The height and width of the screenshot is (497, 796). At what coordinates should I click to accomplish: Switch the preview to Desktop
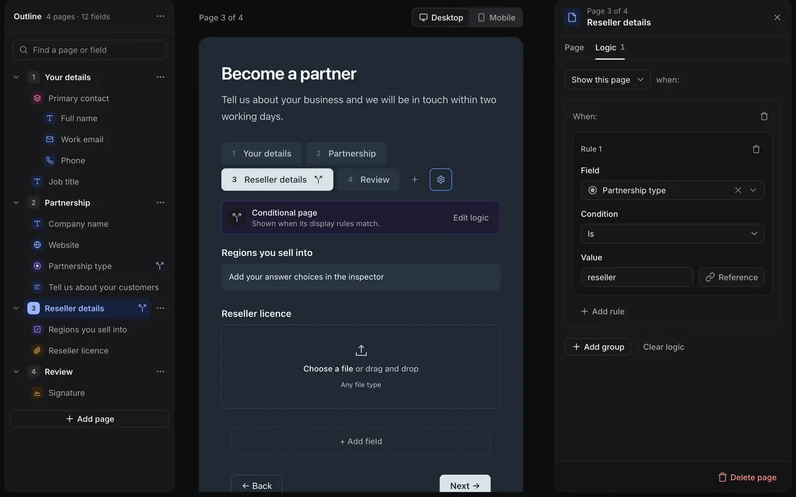pos(441,17)
